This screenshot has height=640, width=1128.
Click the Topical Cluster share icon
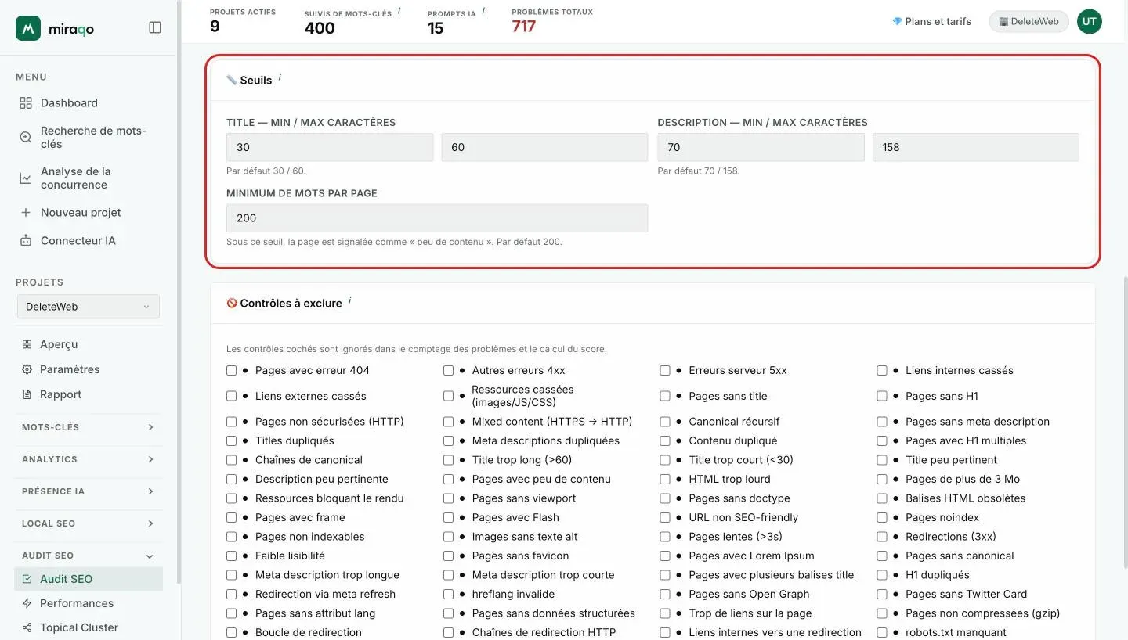pos(27,627)
